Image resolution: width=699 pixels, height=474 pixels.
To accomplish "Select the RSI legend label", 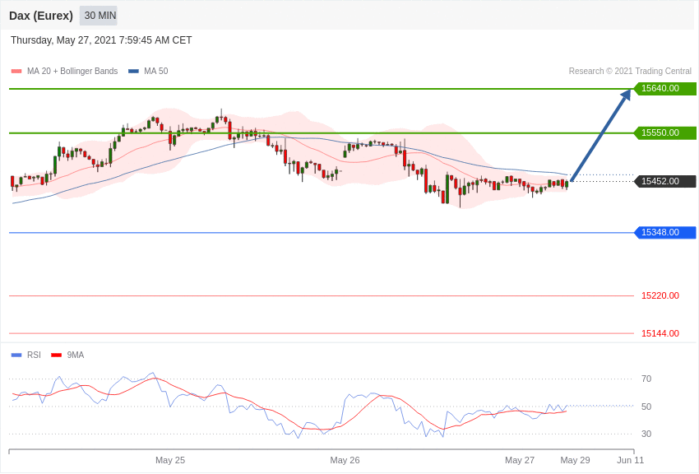I will click(34, 355).
